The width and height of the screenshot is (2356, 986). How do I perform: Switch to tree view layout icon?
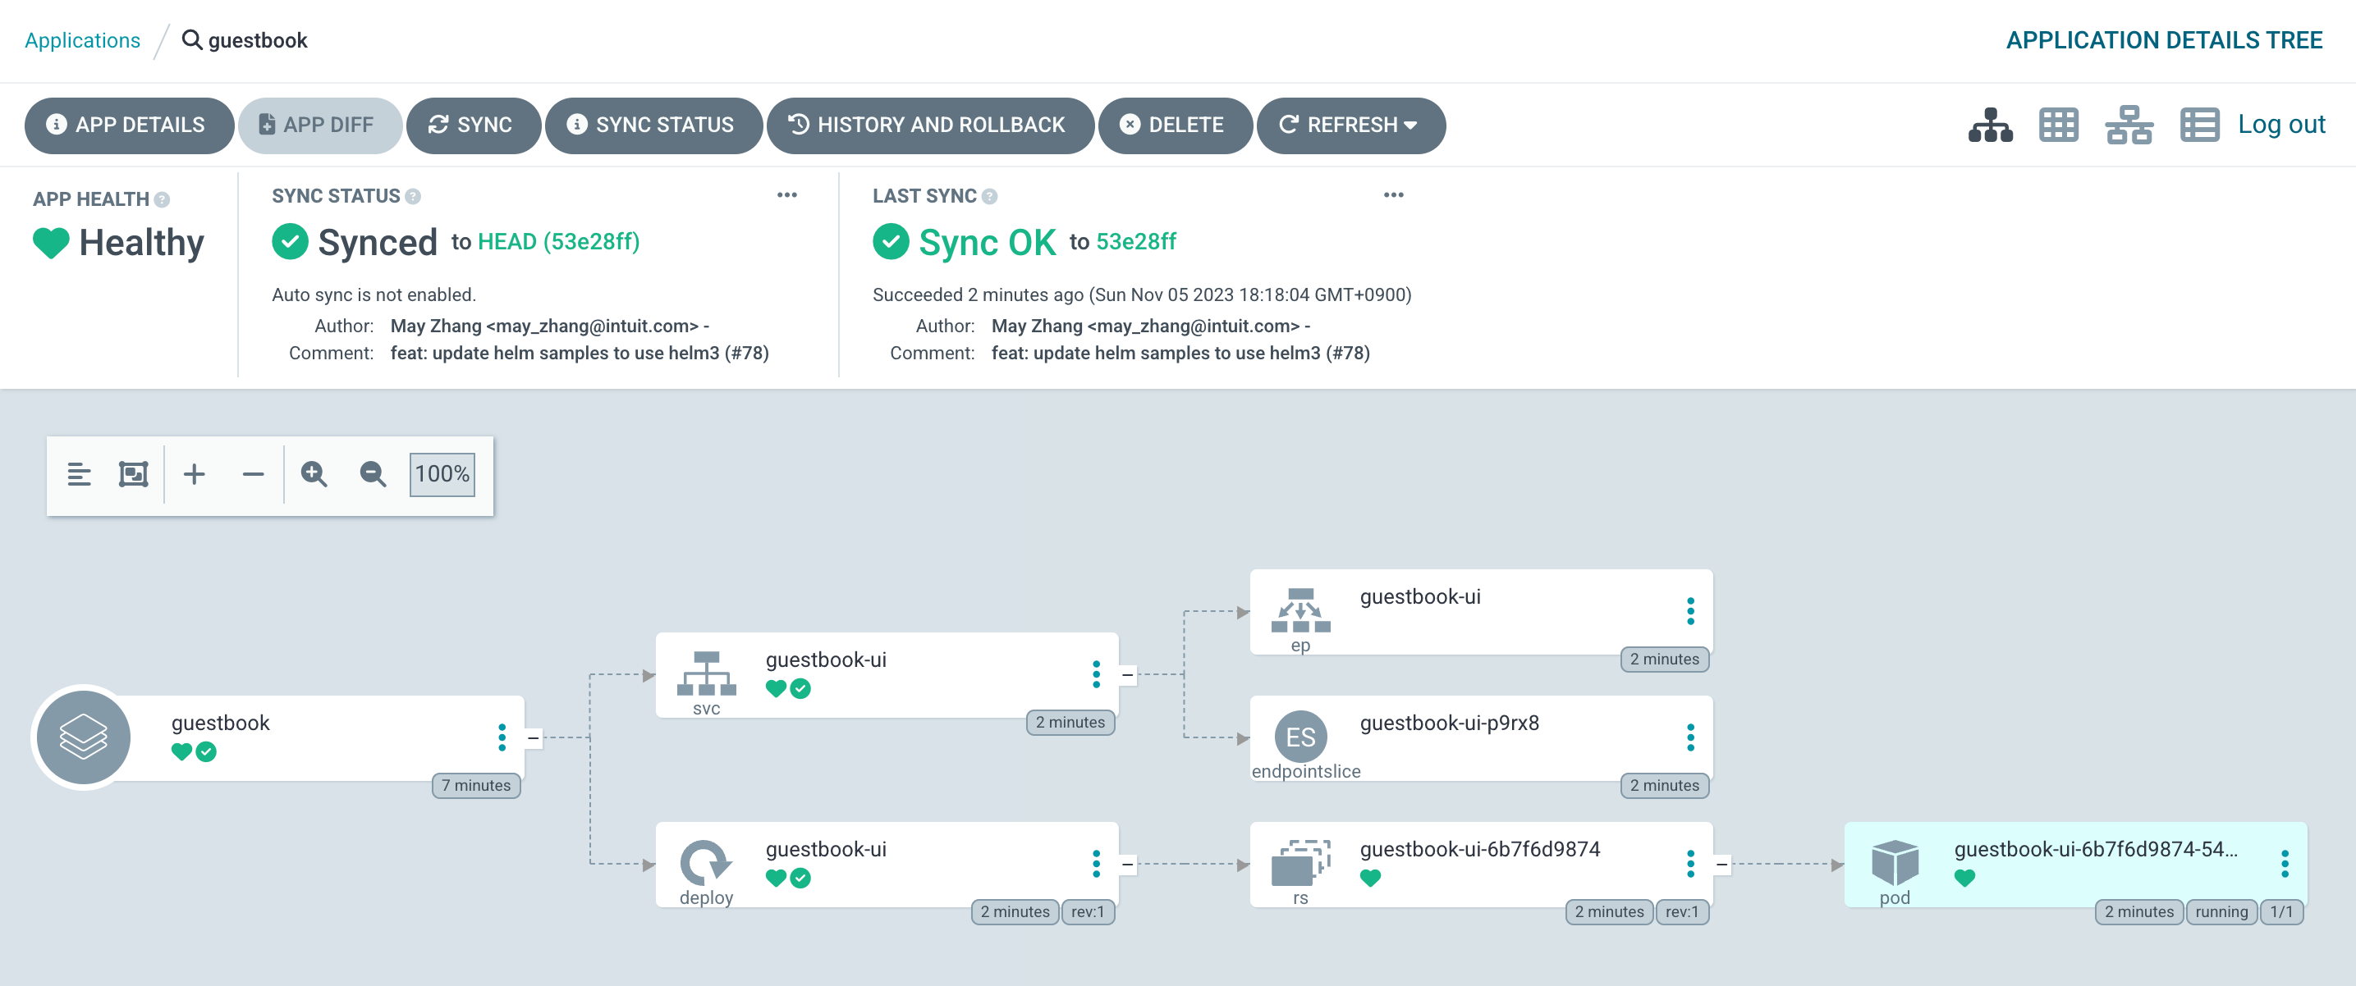pyautogui.click(x=1989, y=126)
